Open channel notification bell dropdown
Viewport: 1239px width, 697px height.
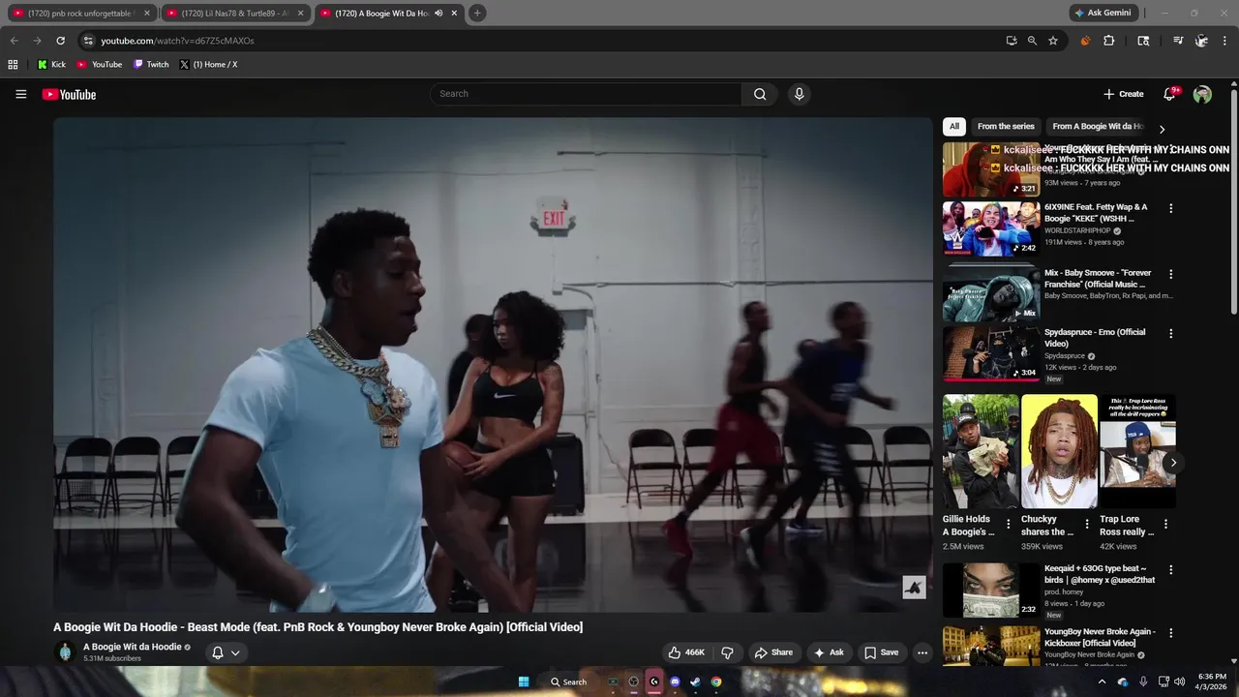pyautogui.click(x=226, y=652)
